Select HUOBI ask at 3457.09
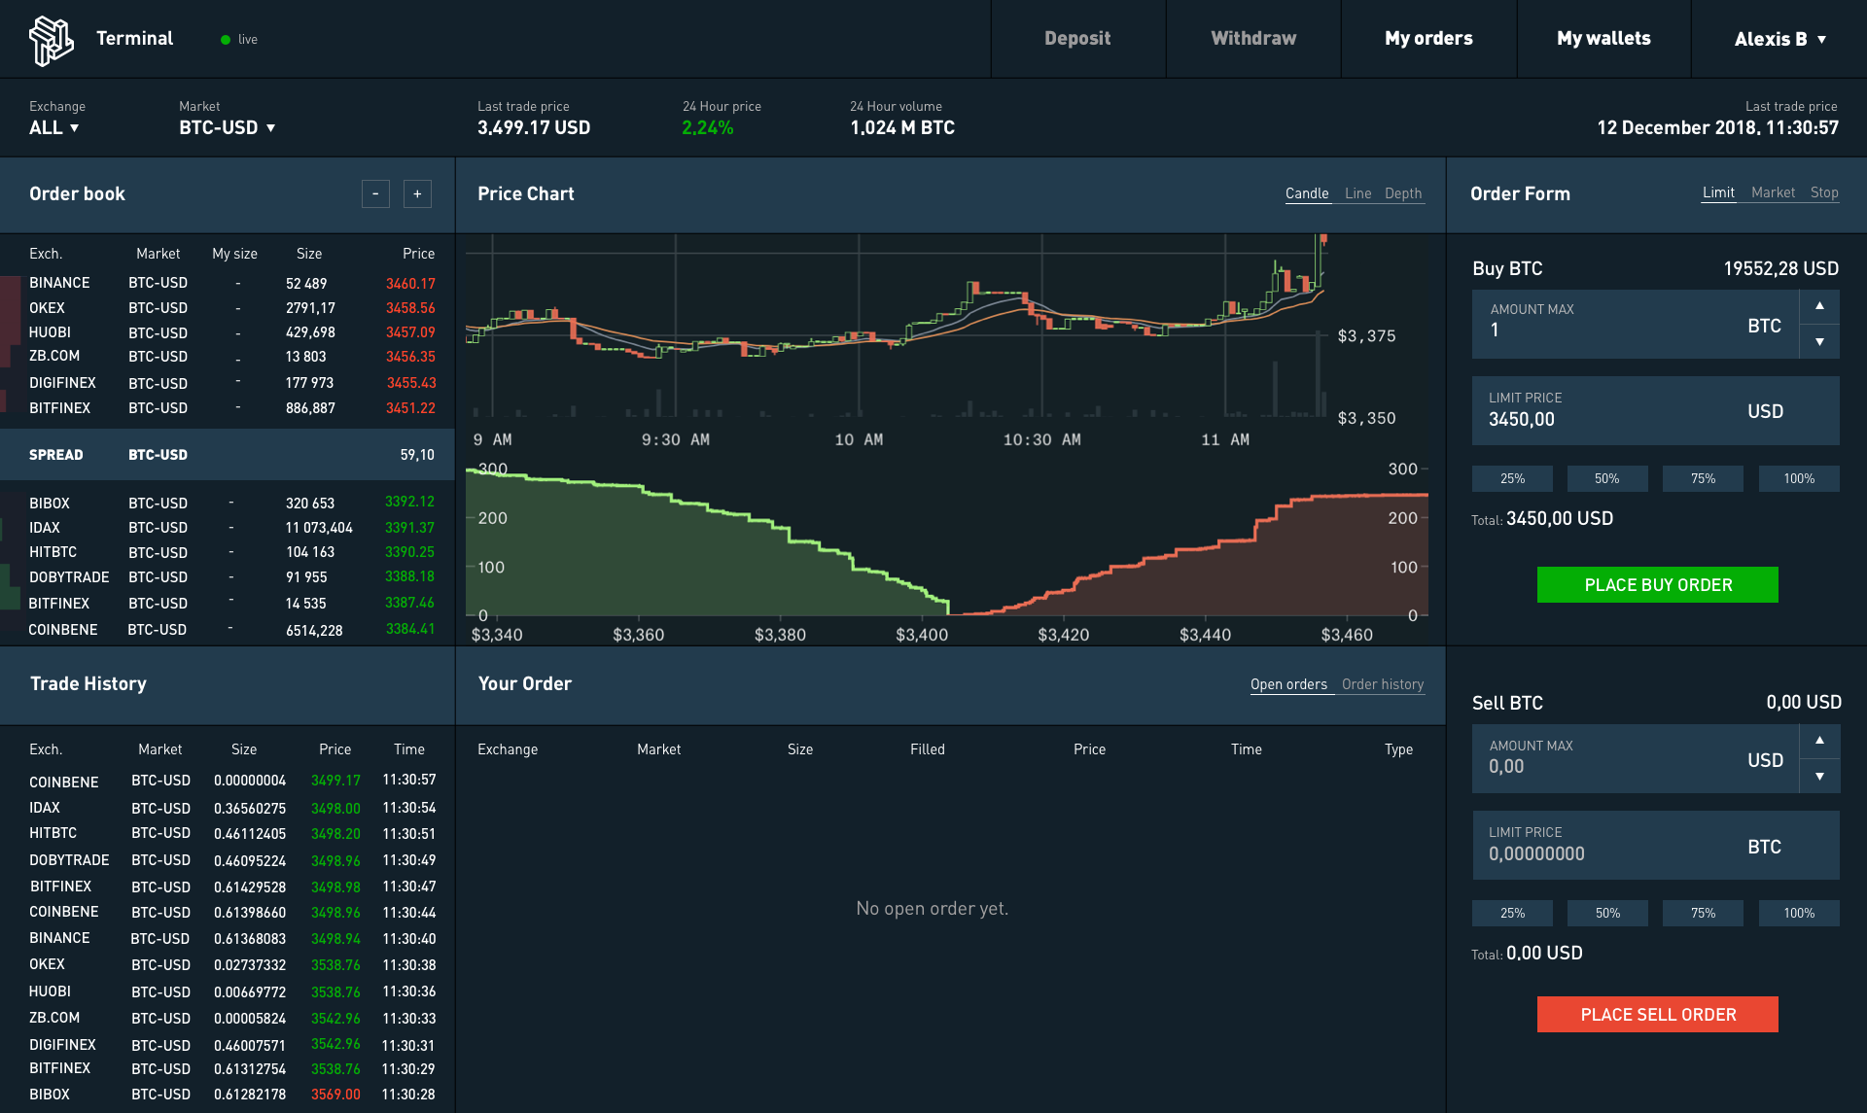The height and width of the screenshot is (1113, 1867). click(228, 332)
